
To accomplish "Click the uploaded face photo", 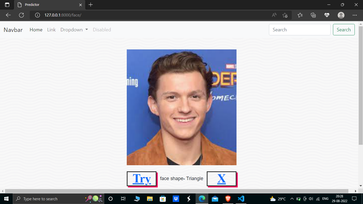I will pyautogui.click(x=181, y=107).
